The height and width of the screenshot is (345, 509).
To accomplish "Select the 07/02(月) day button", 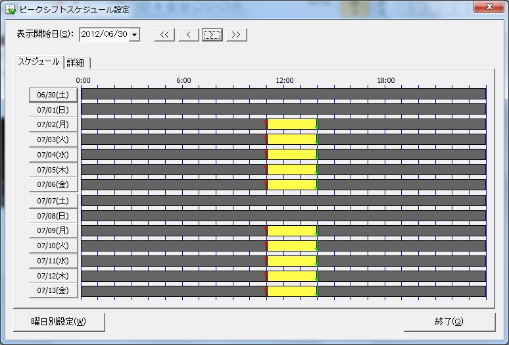I will point(53,124).
